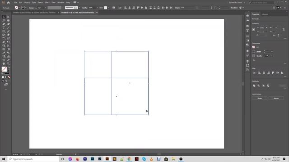Viewport: 289px width, 162px height.
Task: Open Opacity options link in Properties panel
Action: tap(259, 56)
